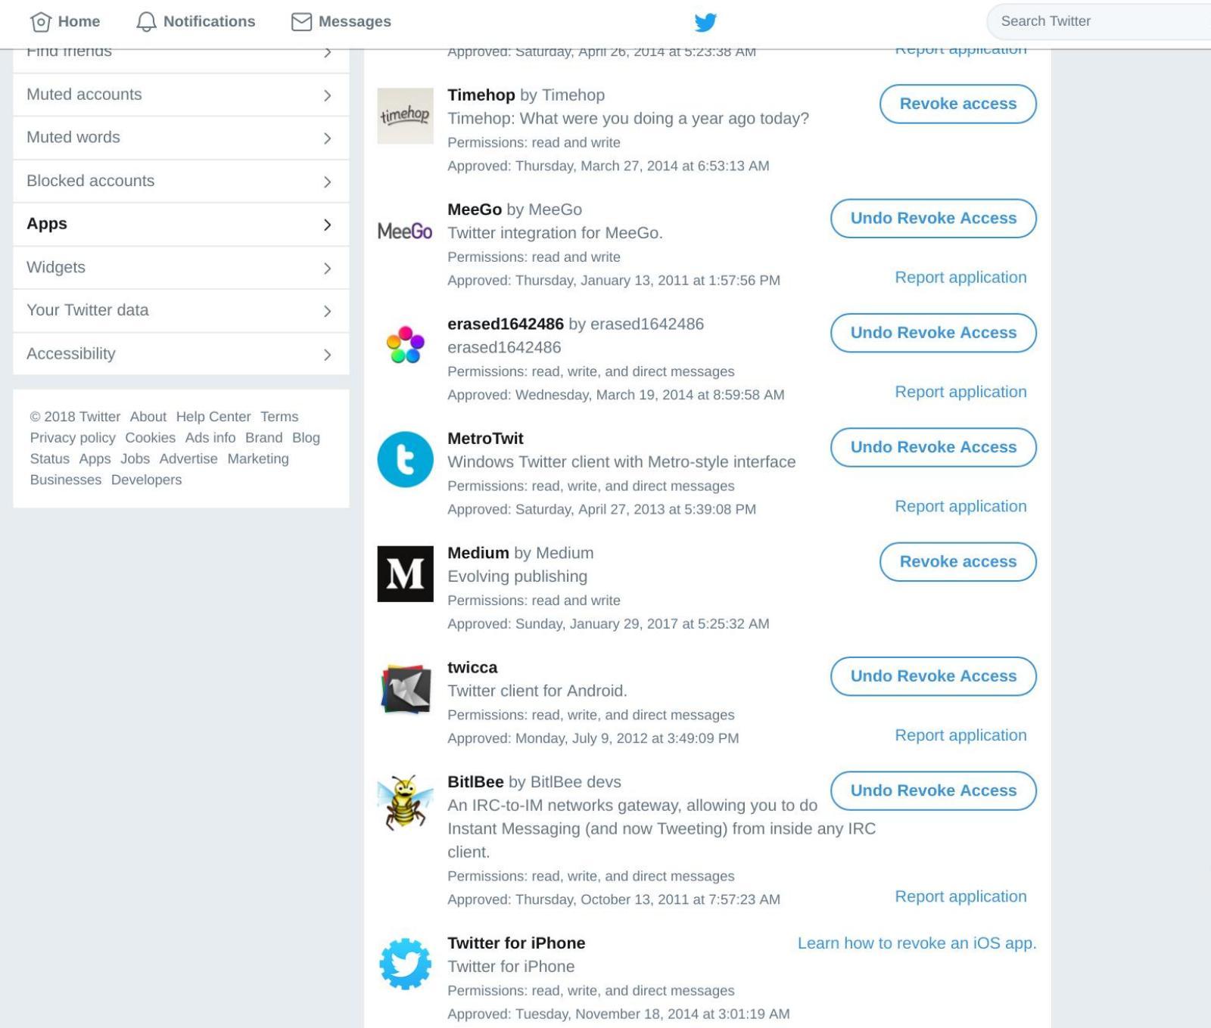Click the Home house icon
The image size is (1211, 1028).
pos(41,22)
